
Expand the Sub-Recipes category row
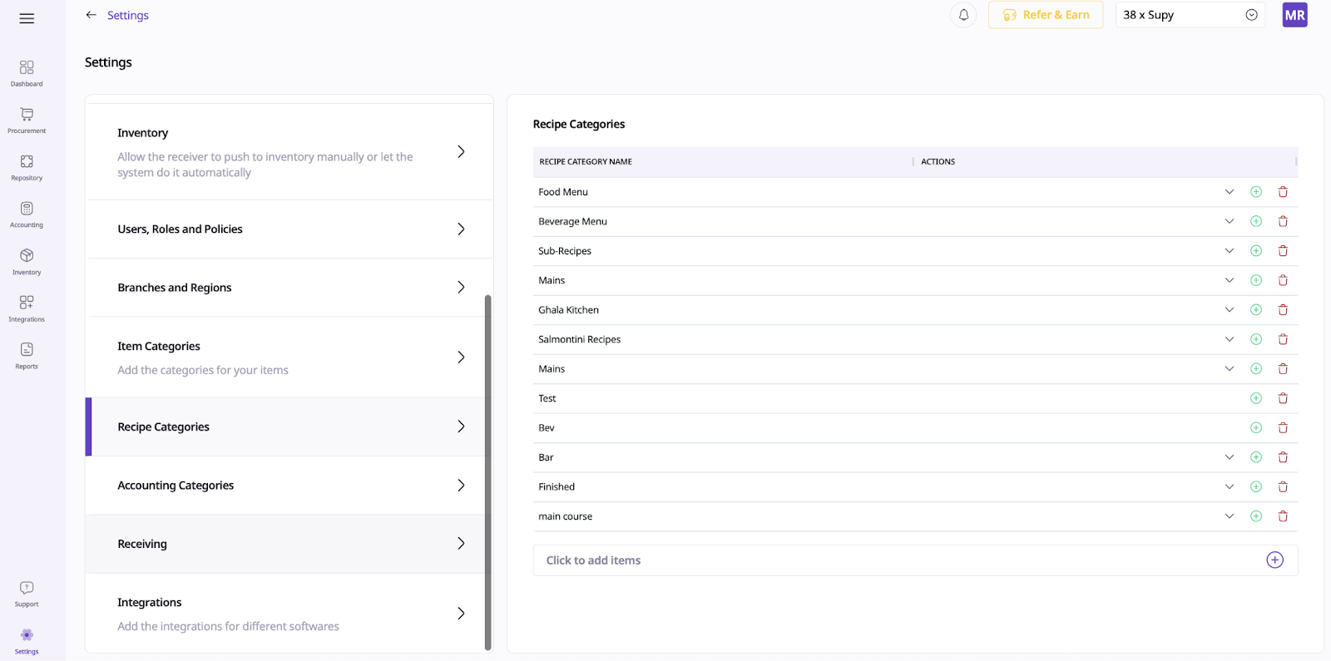[x=1230, y=251]
